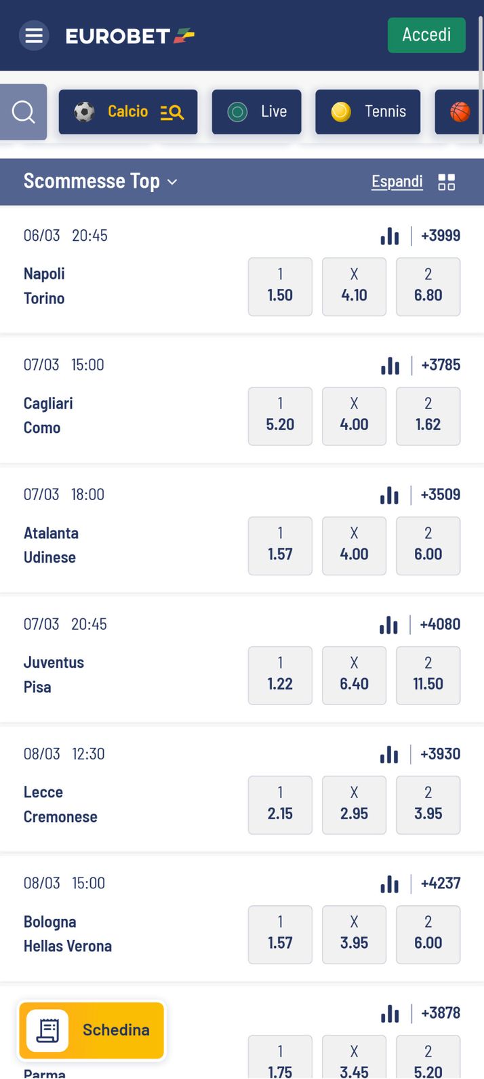Click the Schedina ticket icon
Viewport: 484px width, 1079px height.
pos(48,1030)
